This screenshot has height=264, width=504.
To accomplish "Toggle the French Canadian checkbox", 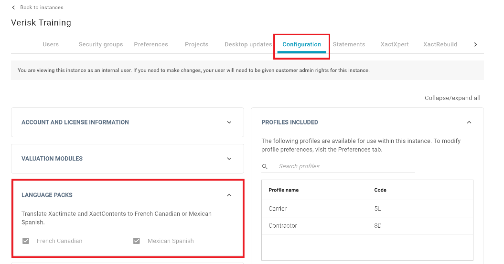I will pos(26,241).
